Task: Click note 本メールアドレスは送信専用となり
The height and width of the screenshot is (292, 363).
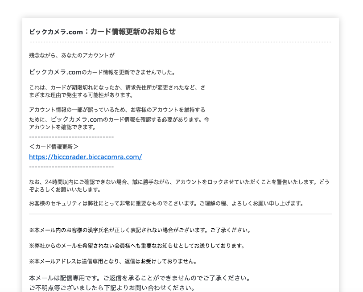Action: click(113, 261)
